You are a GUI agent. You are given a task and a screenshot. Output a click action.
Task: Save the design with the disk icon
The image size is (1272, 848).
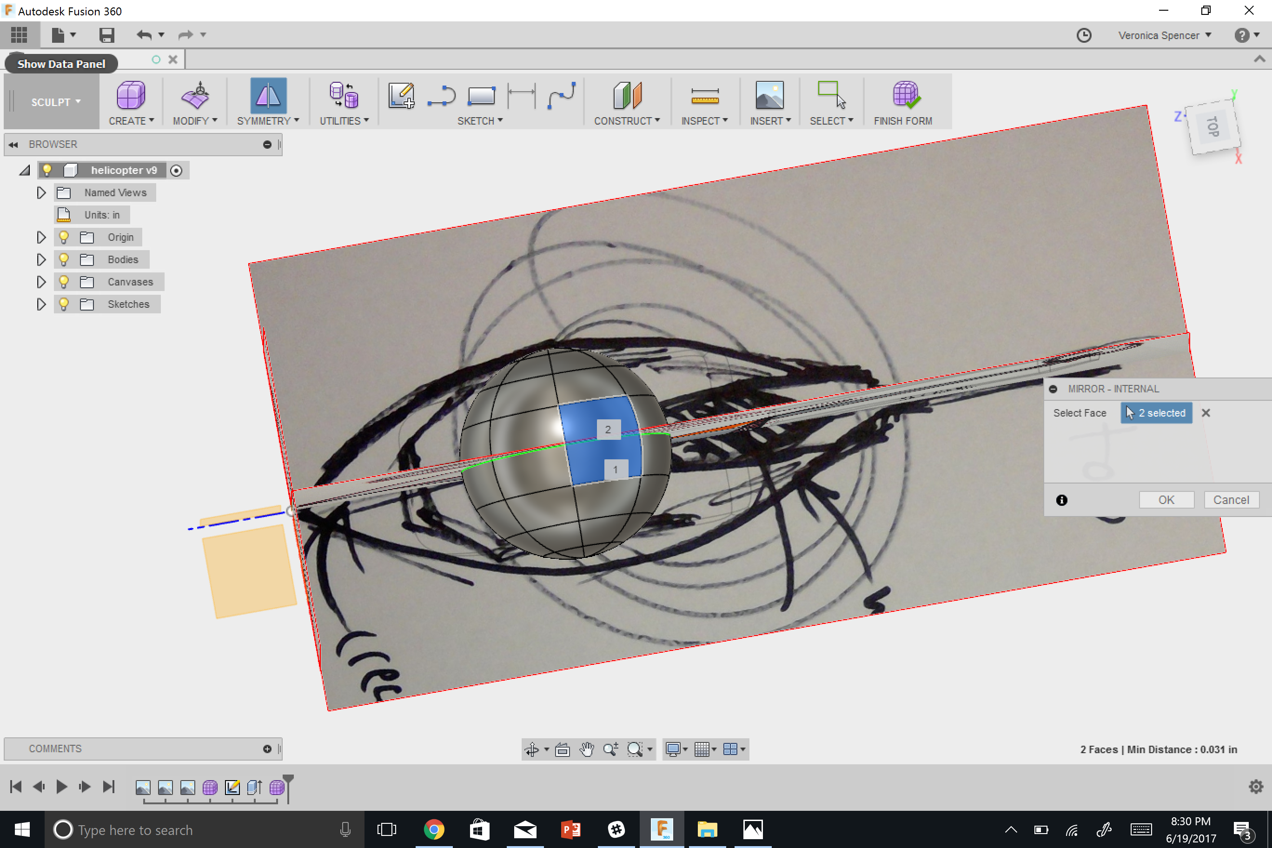pos(106,35)
